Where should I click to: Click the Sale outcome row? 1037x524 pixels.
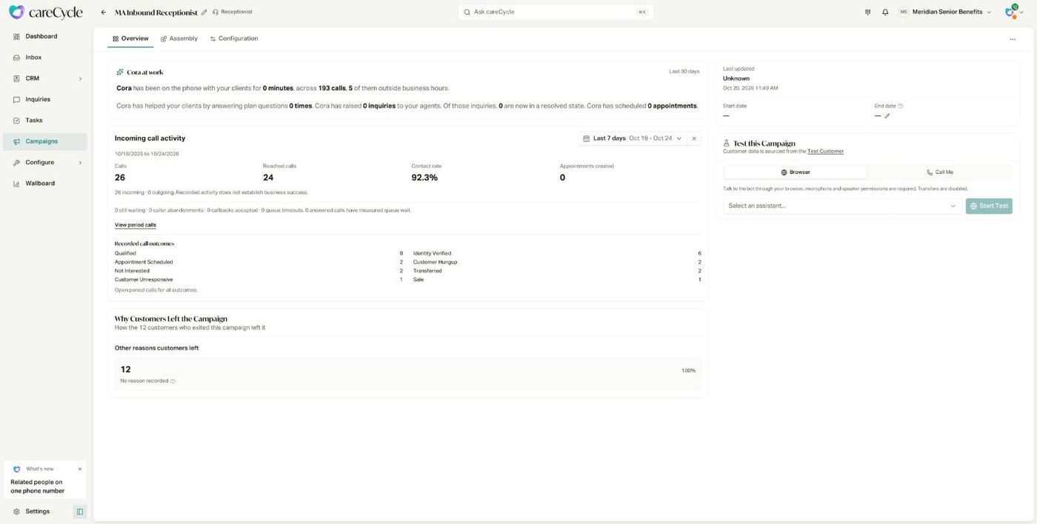coord(557,280)
